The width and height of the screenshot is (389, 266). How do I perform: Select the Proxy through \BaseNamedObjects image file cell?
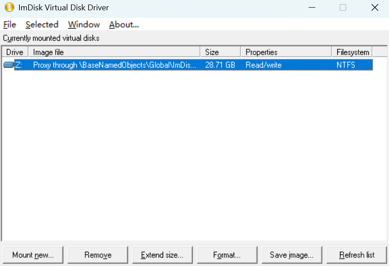click(x=115, y=65)
